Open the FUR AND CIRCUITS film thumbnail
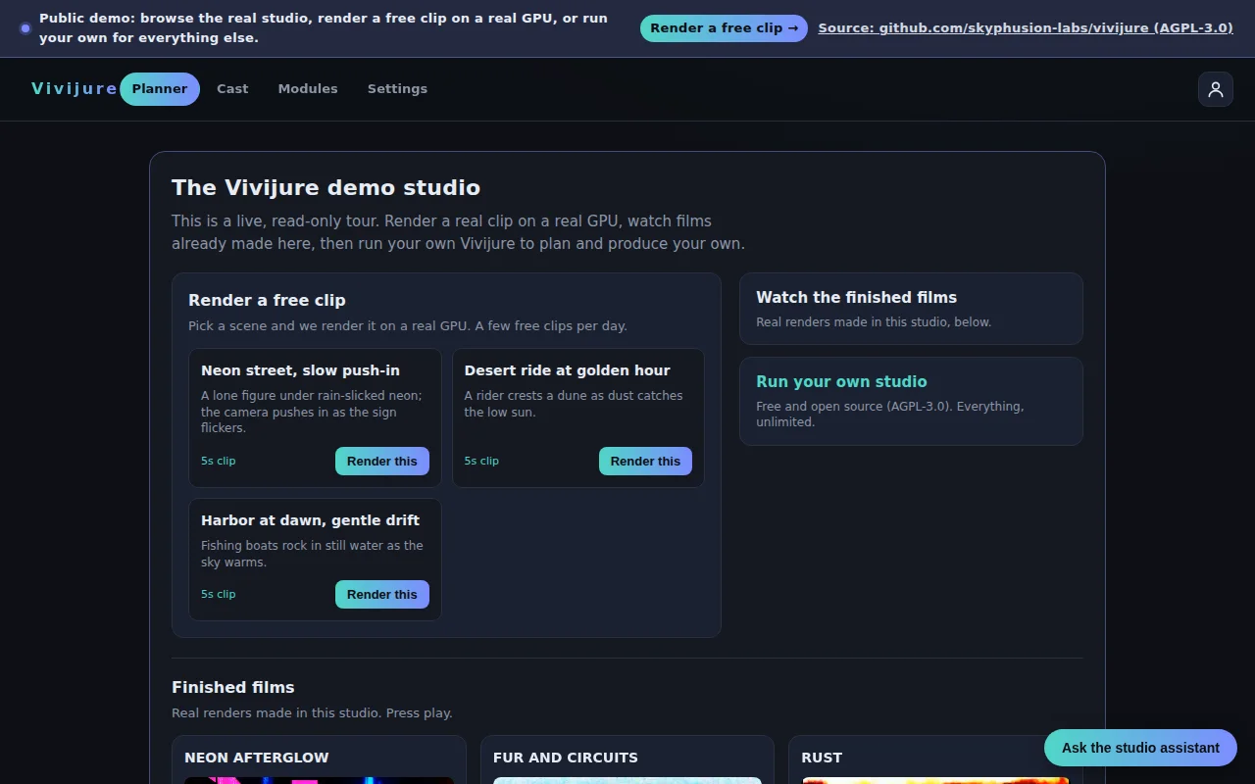The image size is (1255, 784). click(627, 781)
